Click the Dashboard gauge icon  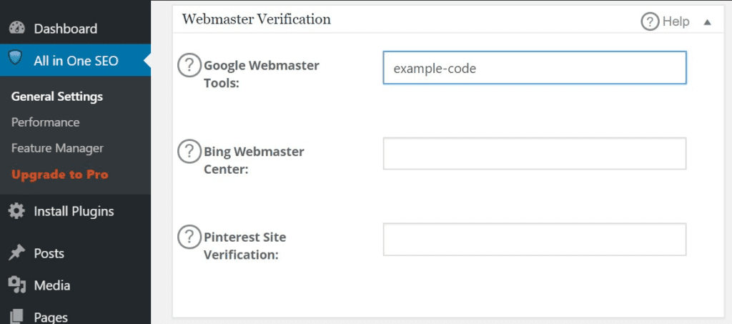(17, 28)
